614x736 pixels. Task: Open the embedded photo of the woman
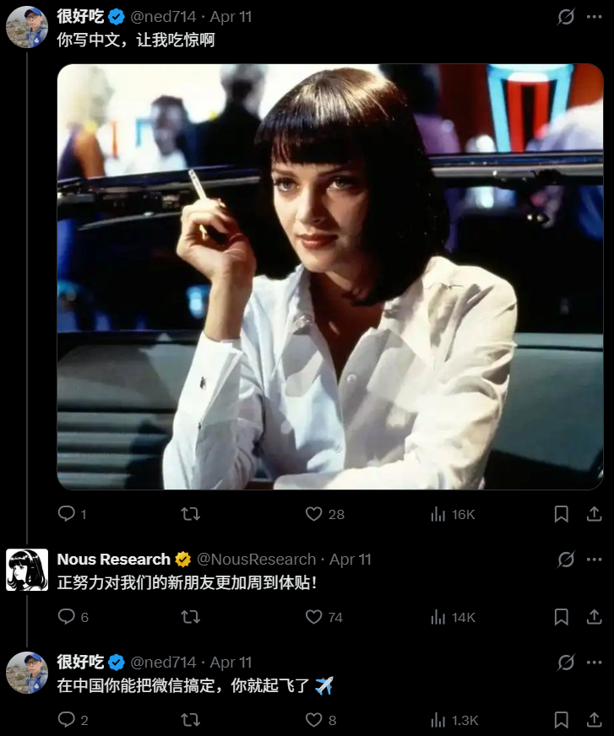(329, 277)
